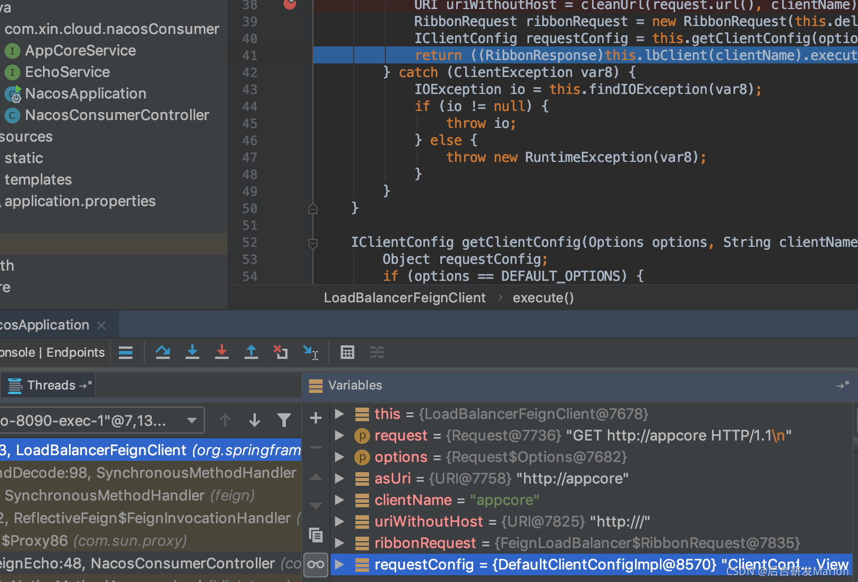858x582 pixels.
Task: Click the remove watch minus icon
Action: point(316,447)
